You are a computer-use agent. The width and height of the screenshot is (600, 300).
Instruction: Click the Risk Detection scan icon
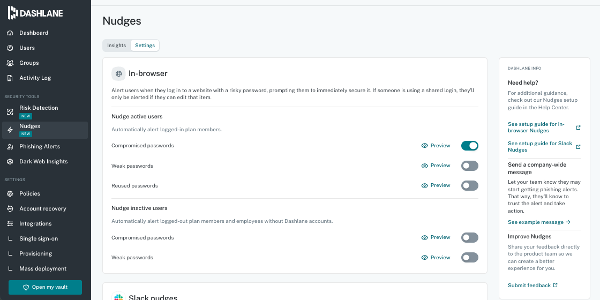(x=10, y=112)
